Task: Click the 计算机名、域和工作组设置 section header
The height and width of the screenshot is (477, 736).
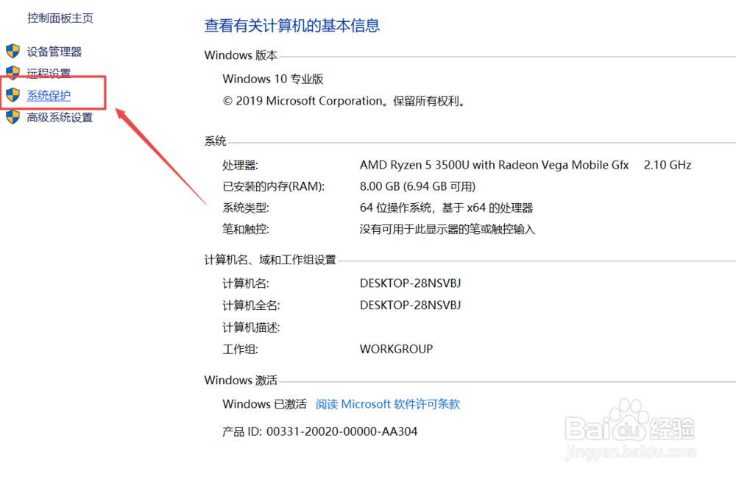Action: (270, 260)
